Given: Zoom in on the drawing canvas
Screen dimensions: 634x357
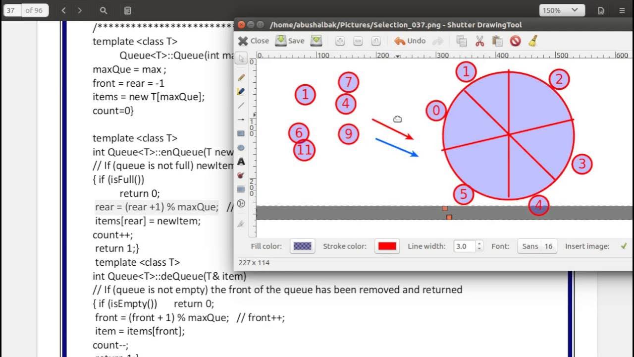Looking at the screenshot, I should pyautogui.click(x=340, y=41).
